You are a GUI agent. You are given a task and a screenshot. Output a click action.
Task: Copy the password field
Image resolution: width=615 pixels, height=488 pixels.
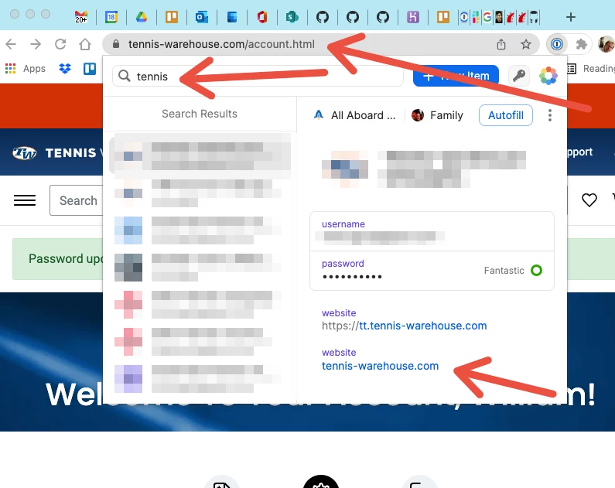coord(432,271)
